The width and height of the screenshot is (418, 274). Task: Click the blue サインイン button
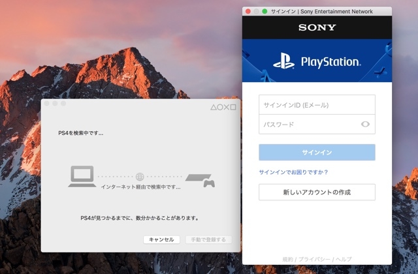pos(317,152)
